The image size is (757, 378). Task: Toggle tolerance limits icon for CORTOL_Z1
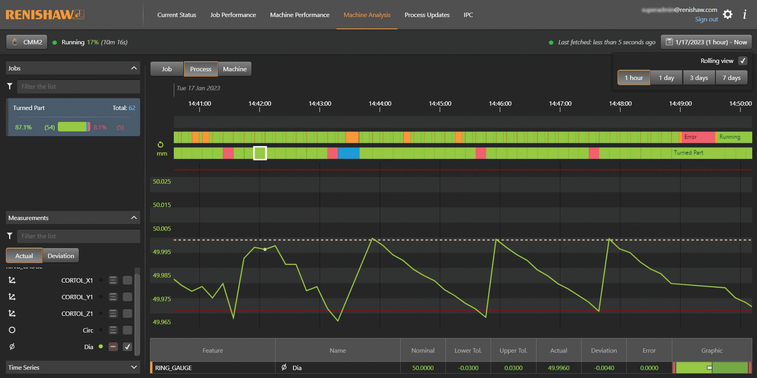coord(113,313)
